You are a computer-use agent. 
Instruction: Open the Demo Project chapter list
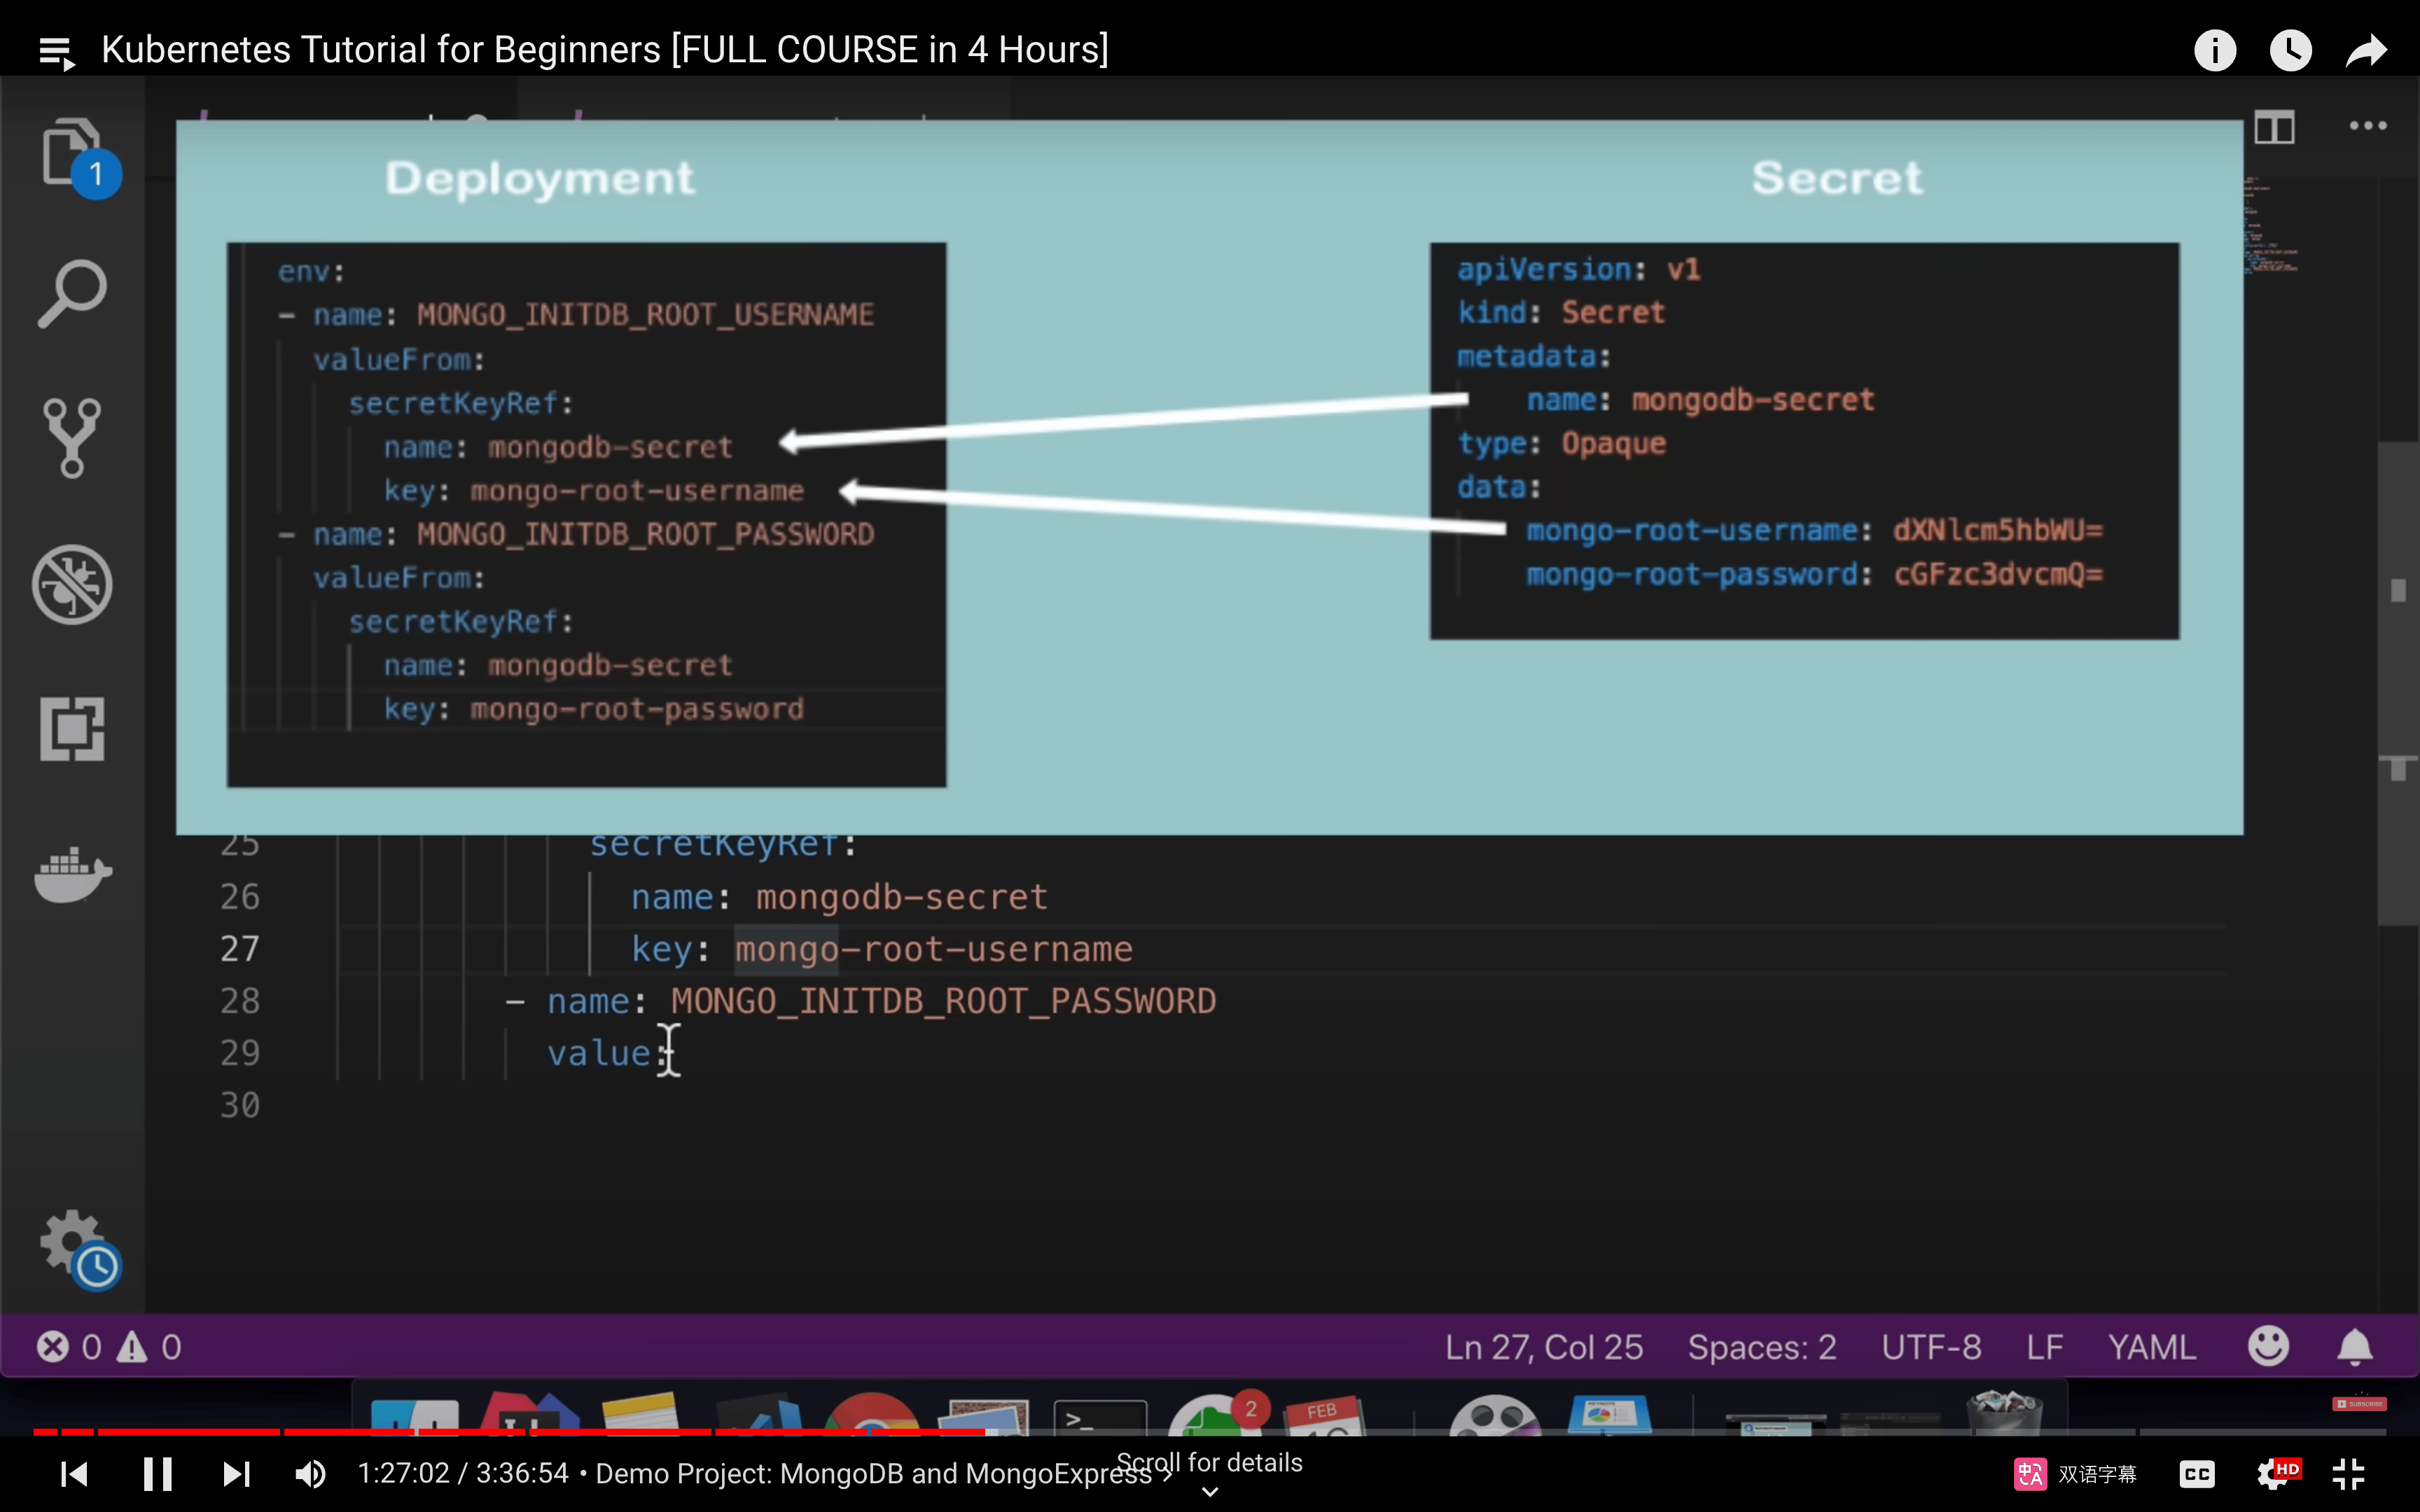[884, 1474]
